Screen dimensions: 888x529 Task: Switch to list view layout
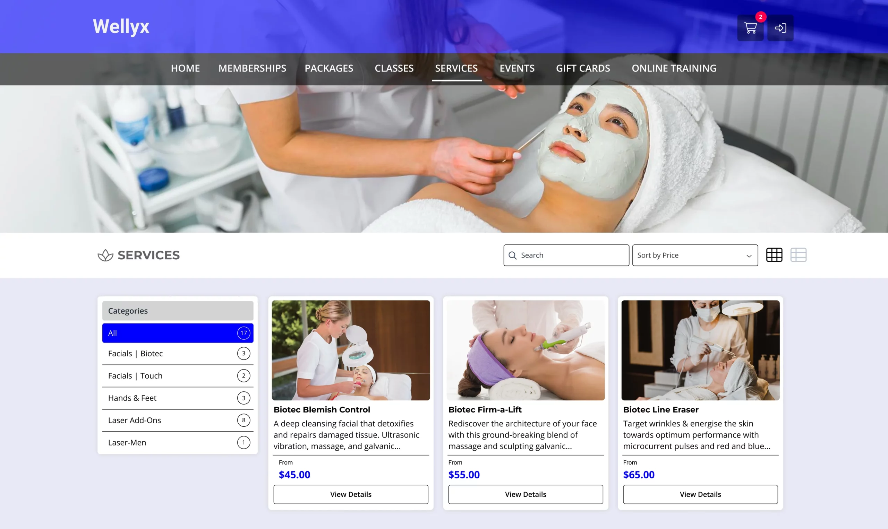click(798, 255)
